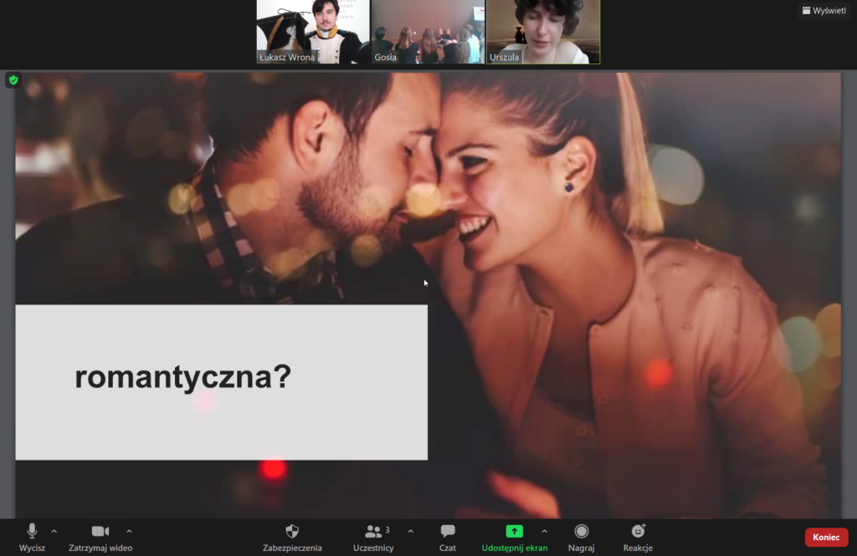Click the Zabezpieczenia shield icon

(292, 532)
